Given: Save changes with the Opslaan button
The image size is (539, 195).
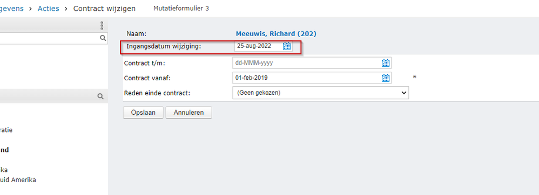Looking at the screenshot, I should (x=143, y=113).
